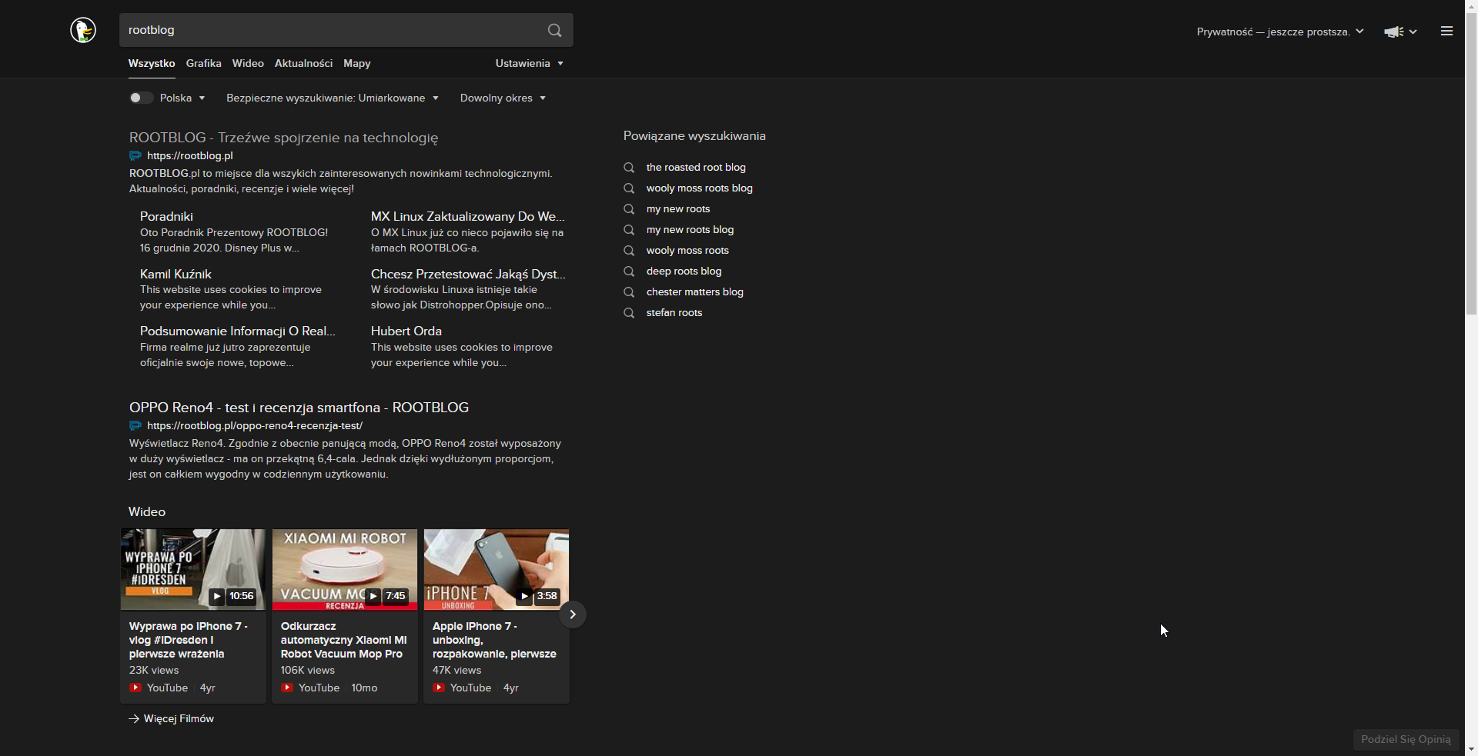Click the Podziel Się Opinią button
Image resolution: width=1478 pixels, height=756 pixels.
[x=1406, y=739]
